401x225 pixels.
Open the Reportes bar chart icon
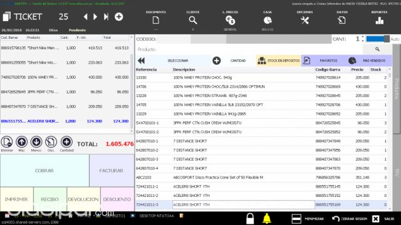[379, 21]
